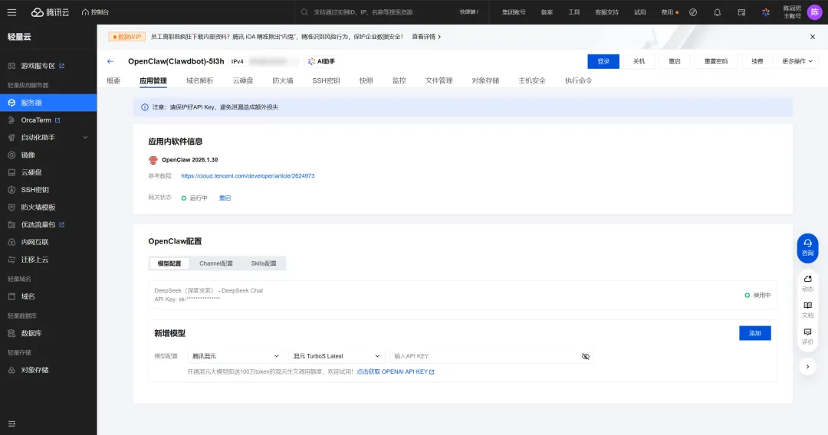
Task: Open the 腾讯混元 provider dropdown
Action: (235, 356)
